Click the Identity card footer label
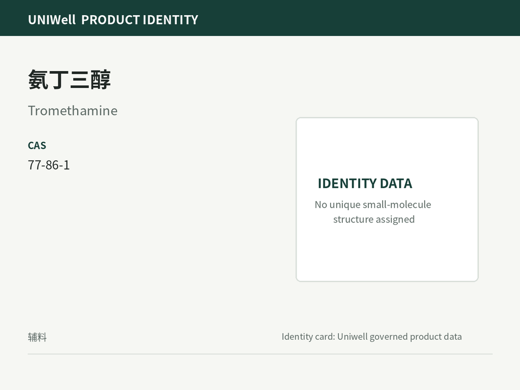 click(308, 337)
